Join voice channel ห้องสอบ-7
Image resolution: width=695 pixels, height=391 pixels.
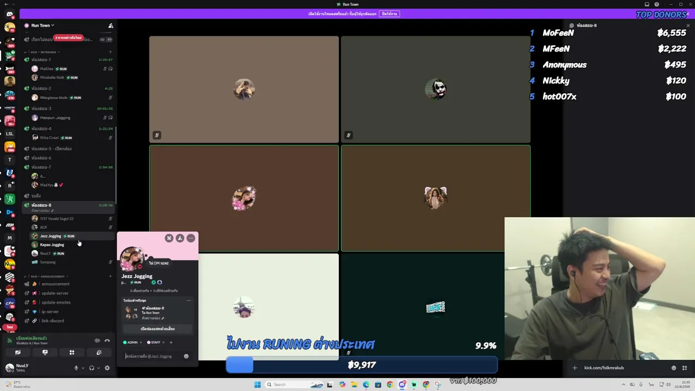(68, 167)
